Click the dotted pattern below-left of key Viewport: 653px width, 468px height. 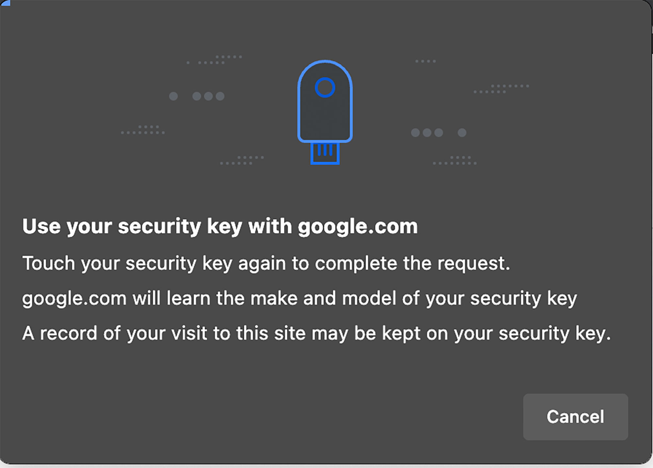click(242, 160)
